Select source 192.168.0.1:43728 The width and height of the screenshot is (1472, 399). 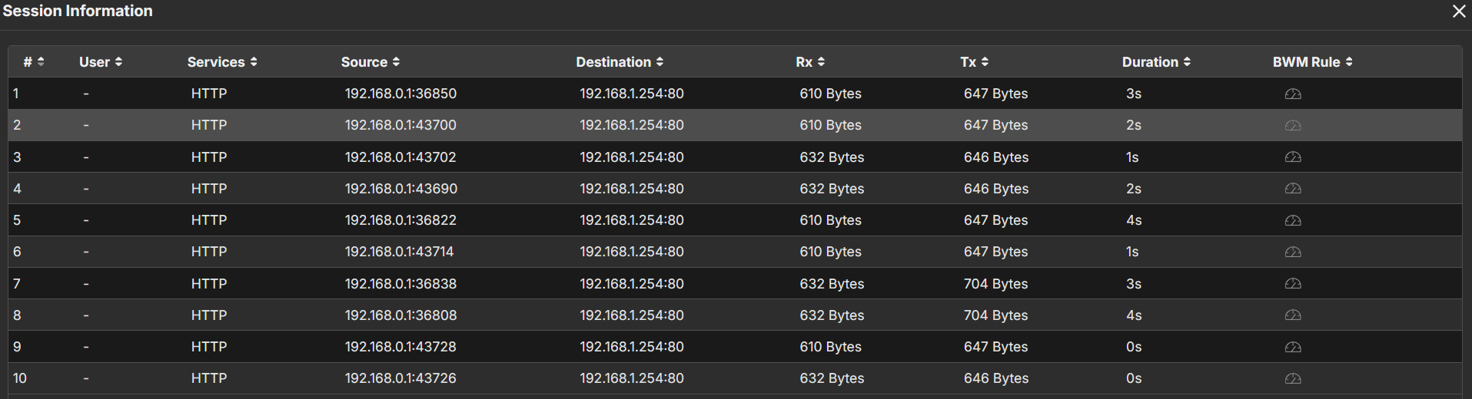tap(400, 347)
